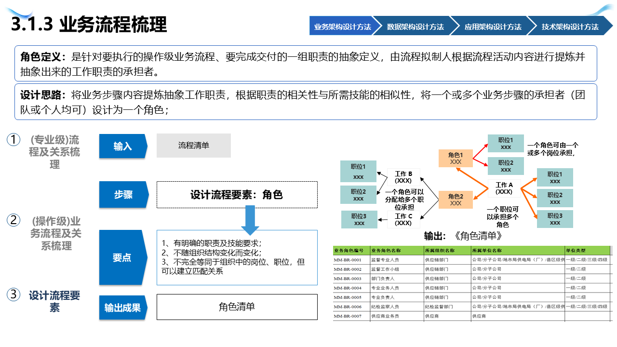Select step 设计流程要素 in the left list
Screen dimensions: 617x347
coord(54,301)
